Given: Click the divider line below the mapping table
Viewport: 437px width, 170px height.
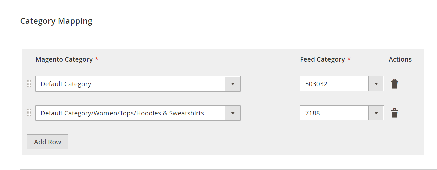Looking at the screenshot, I should tap(228, 169).
